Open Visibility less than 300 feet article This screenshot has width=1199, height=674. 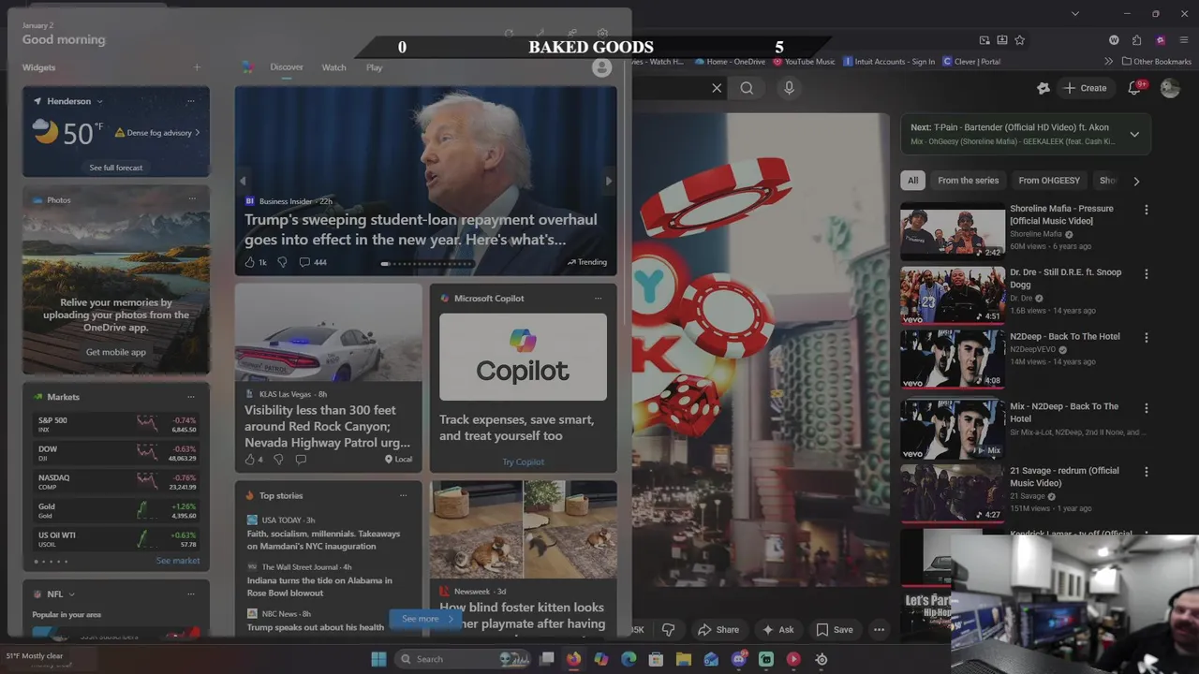click(327, 426)
